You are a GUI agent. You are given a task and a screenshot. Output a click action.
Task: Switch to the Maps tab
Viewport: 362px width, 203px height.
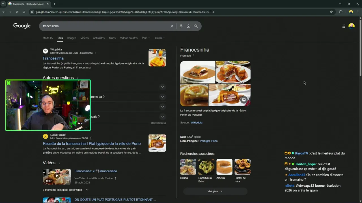point(112,38)
